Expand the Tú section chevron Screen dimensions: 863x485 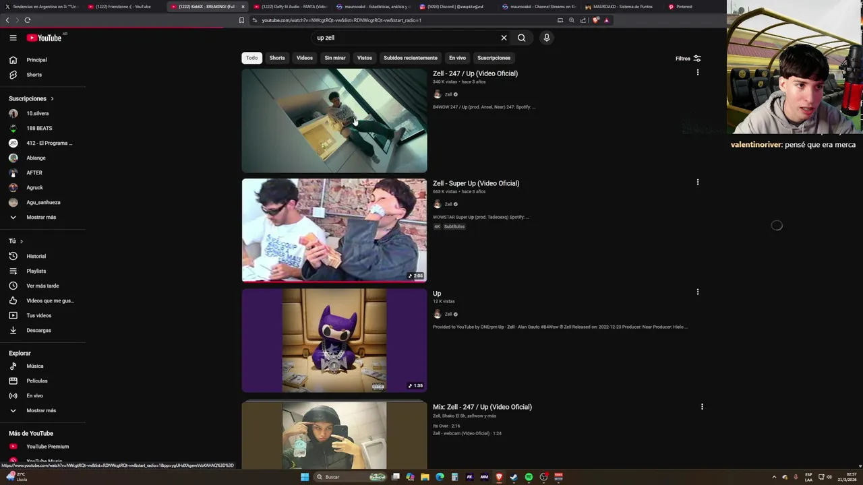point(21,241)
